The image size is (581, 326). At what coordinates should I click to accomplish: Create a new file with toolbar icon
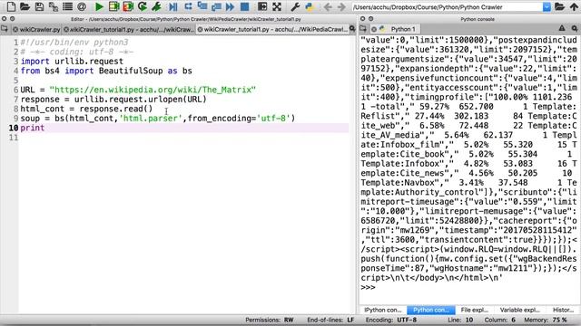11,6
